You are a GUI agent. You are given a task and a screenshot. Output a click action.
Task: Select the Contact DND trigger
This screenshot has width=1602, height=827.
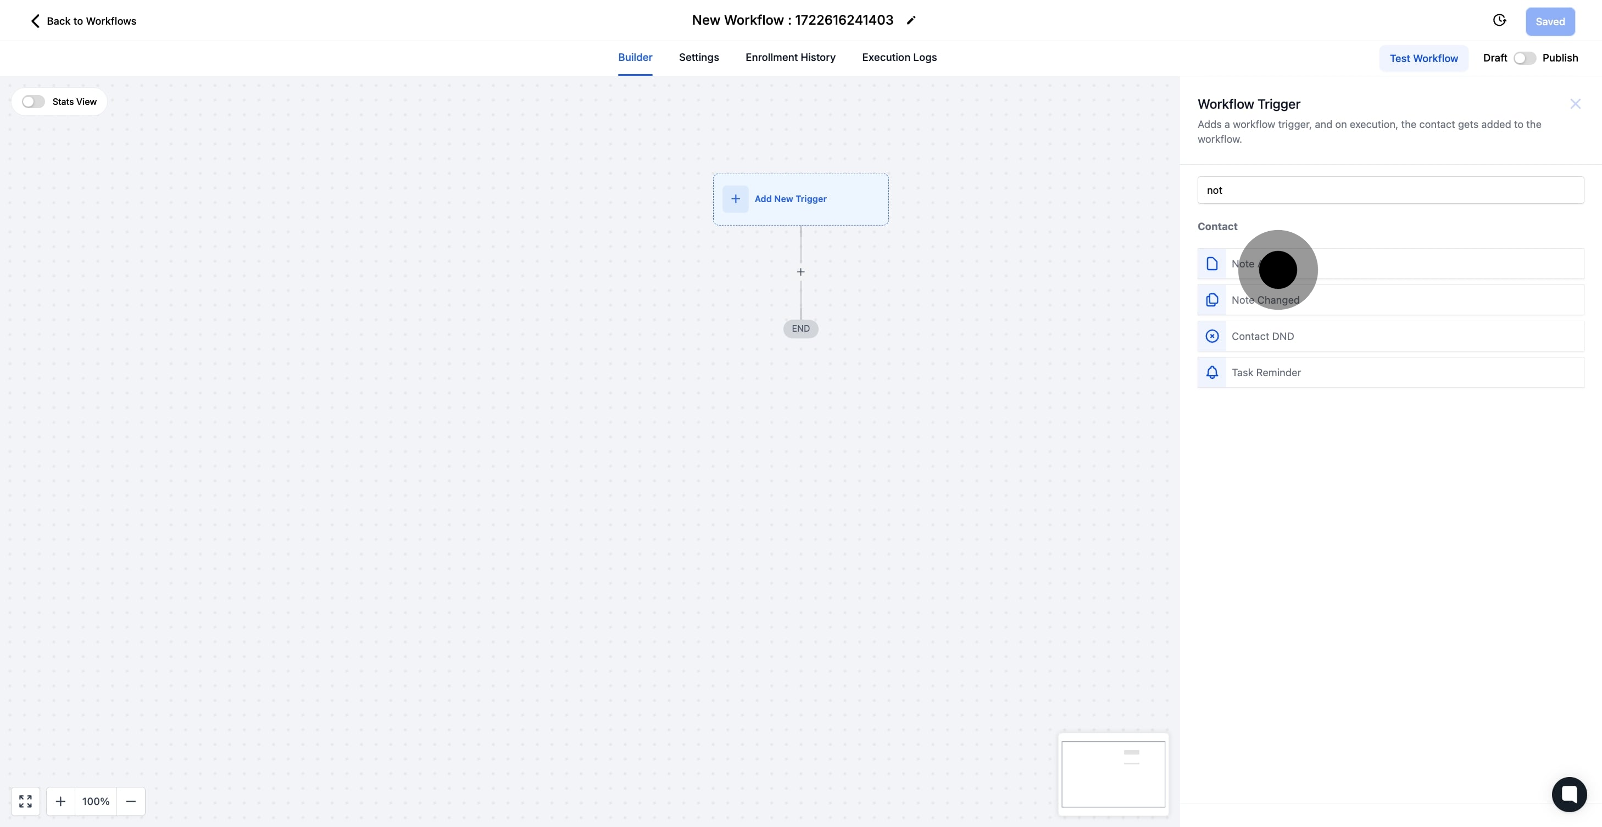(1390, 337)
